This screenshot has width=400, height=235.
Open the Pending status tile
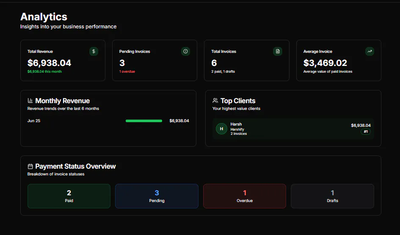157,196
